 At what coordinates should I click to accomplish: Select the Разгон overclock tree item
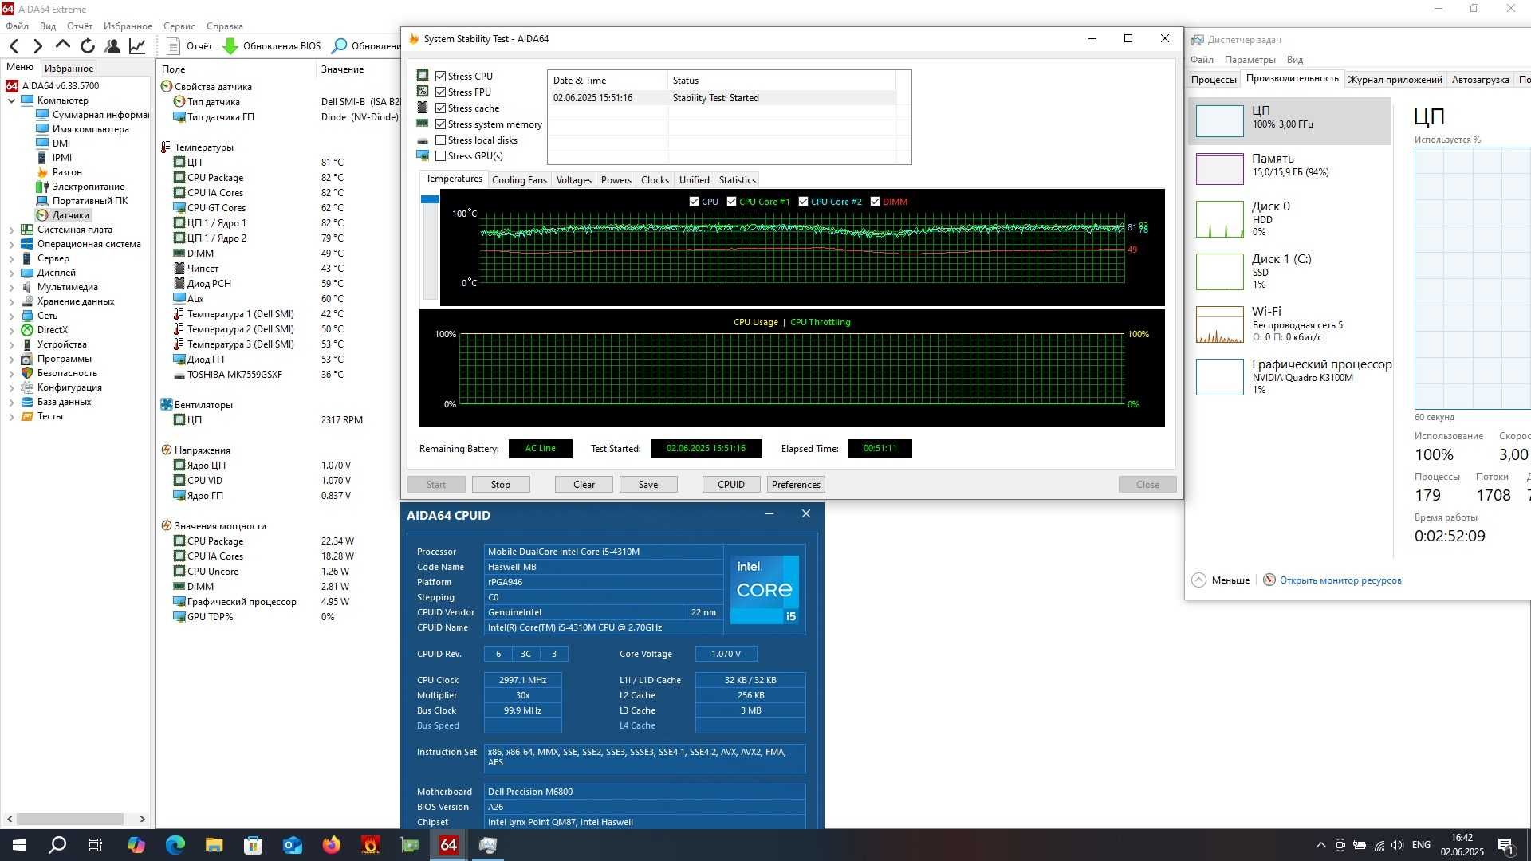tap(60, 172)
